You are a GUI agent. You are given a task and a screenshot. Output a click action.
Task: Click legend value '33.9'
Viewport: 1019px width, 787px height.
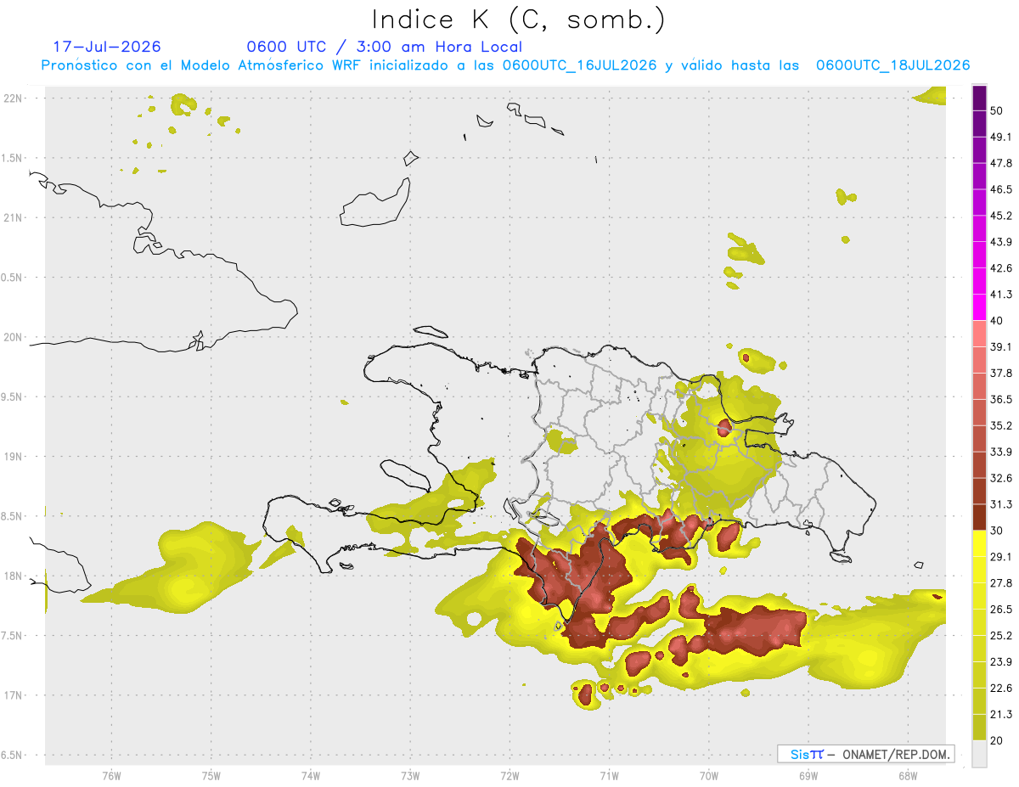tap(1001, 452)
